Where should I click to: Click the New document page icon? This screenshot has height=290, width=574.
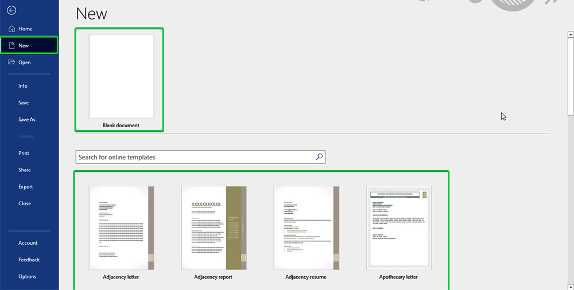click(11, 45)
